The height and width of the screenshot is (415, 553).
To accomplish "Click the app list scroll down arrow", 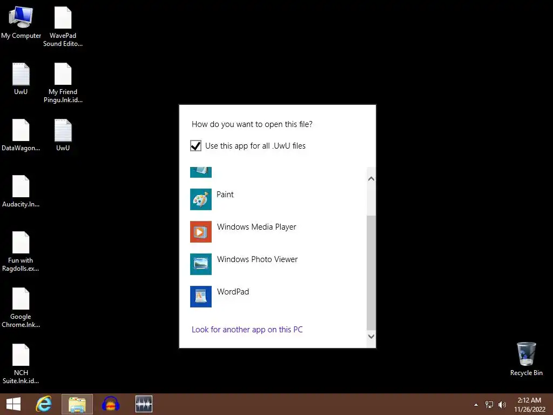I will pyautogui.click(x=371, y=336).
